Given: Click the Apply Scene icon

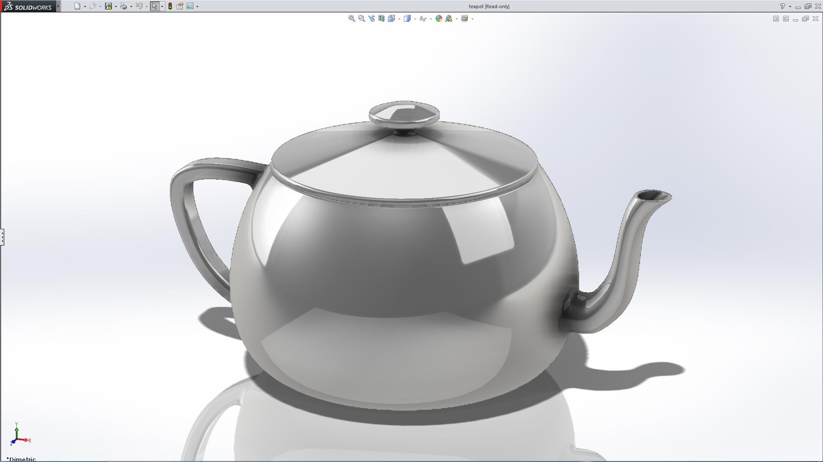Looking at the screenshot, I should click(x=449, y=18).
